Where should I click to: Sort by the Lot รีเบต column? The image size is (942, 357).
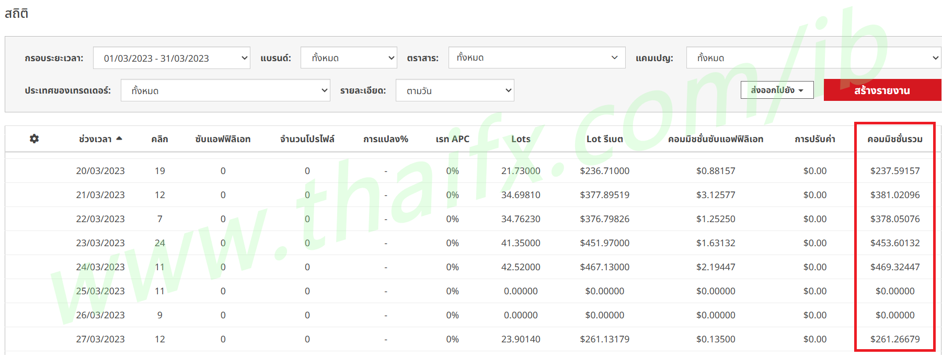tap(604, 139)
